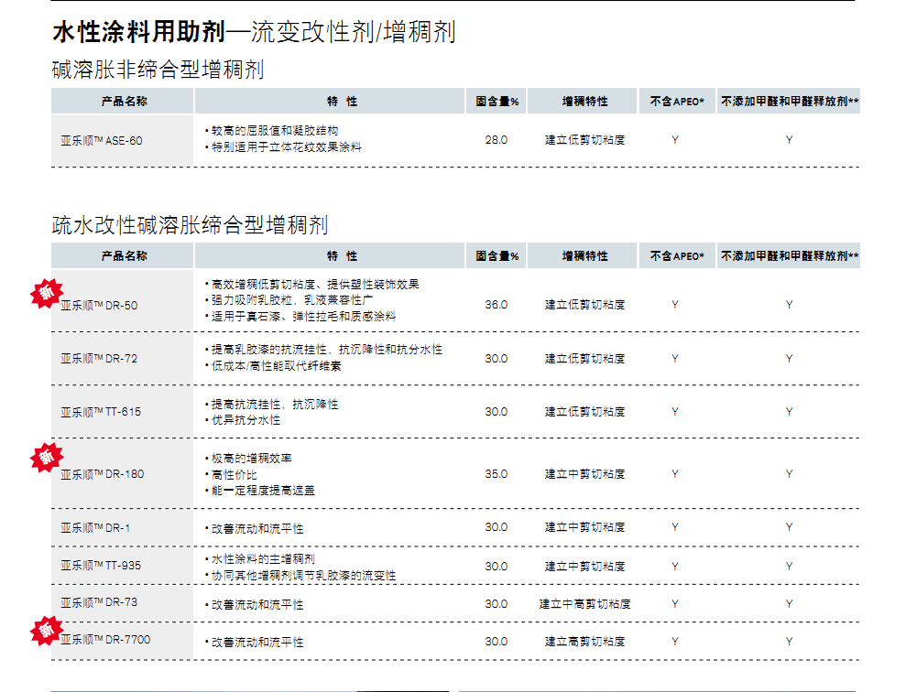
Task: Click the 36.0 solid content value for DR-50
Action: pos(496,305)
